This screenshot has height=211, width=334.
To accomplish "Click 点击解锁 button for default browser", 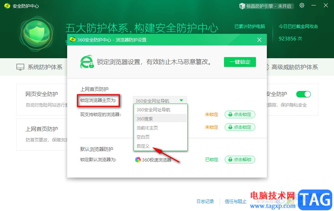I will tap(240, 160).
